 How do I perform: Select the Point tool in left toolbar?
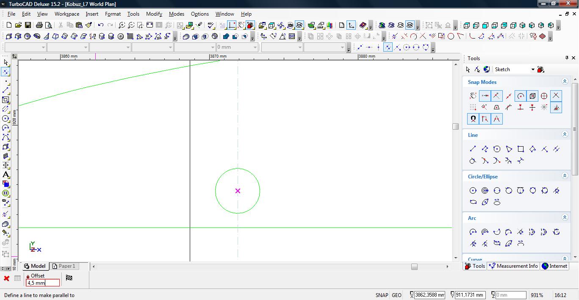click(6, 81)
